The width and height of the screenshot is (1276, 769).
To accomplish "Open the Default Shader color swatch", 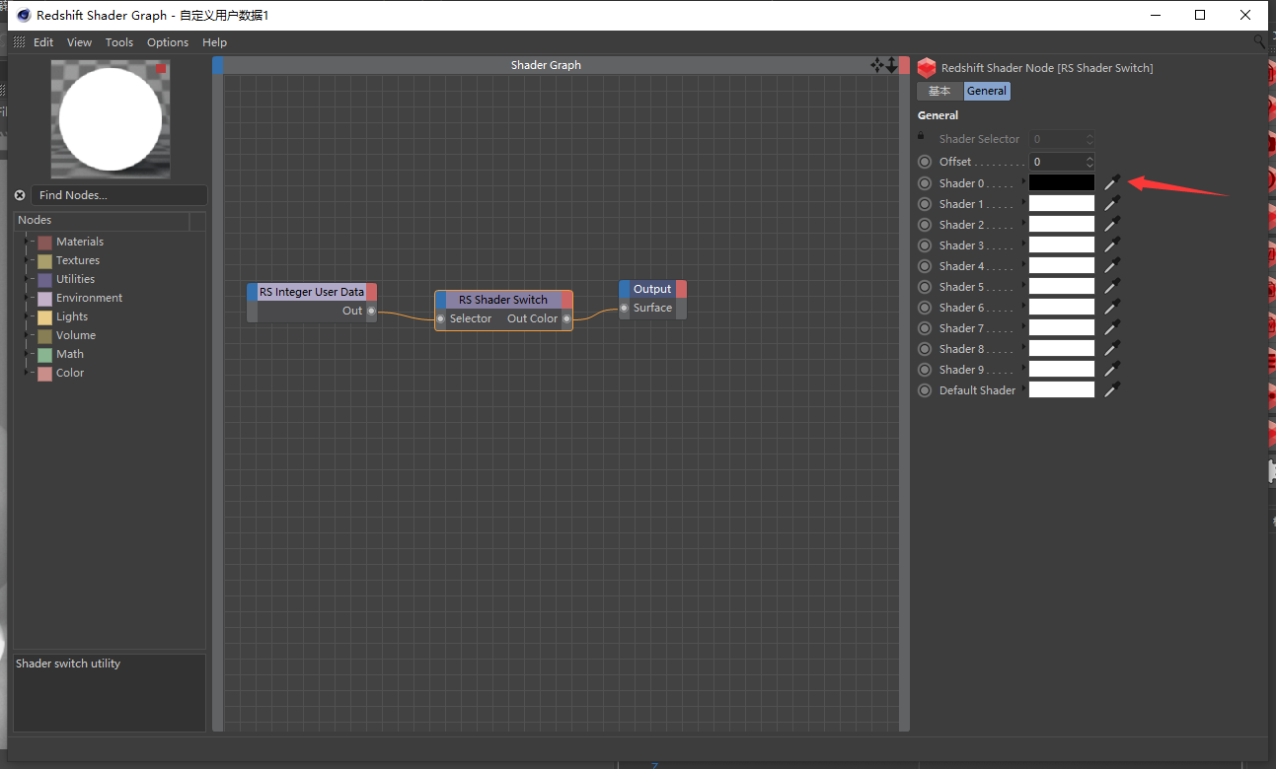I will point(1062,389).
